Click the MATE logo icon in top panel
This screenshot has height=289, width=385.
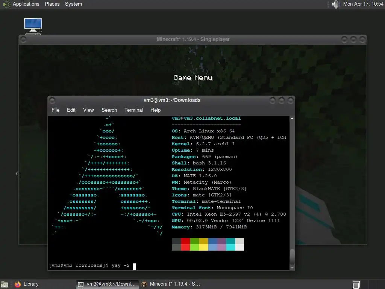pyautogui.click(x=6, y=4)
